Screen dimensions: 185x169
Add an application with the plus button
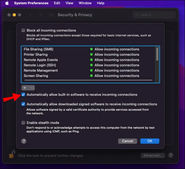coord(25,88)
